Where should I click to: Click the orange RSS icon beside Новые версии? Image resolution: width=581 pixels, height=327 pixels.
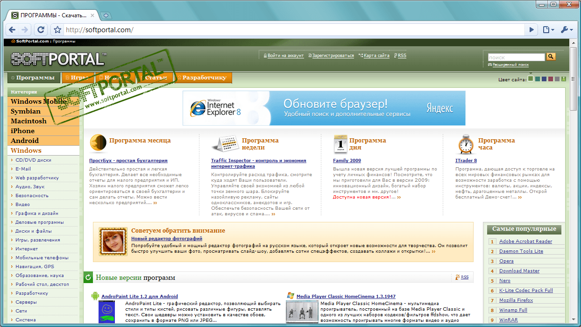pos(458,277)
